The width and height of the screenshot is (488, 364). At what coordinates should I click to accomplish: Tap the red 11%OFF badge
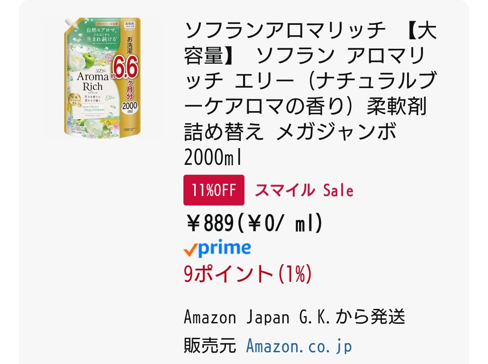click(x=214, y=190)
